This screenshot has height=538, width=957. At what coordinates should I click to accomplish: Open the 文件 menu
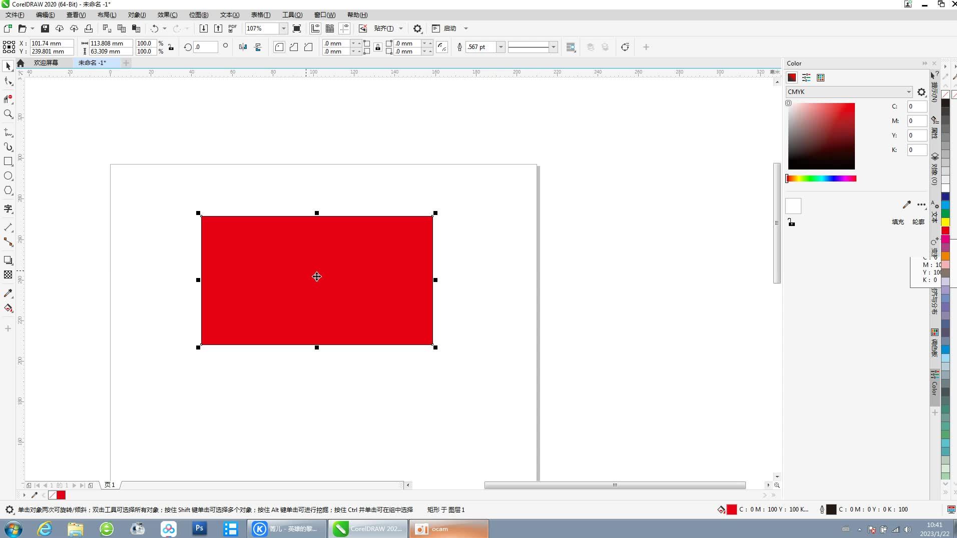pos(14,14)
